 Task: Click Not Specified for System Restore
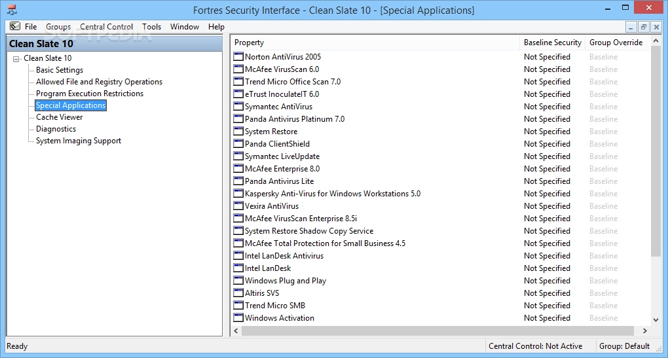[547, 131]
